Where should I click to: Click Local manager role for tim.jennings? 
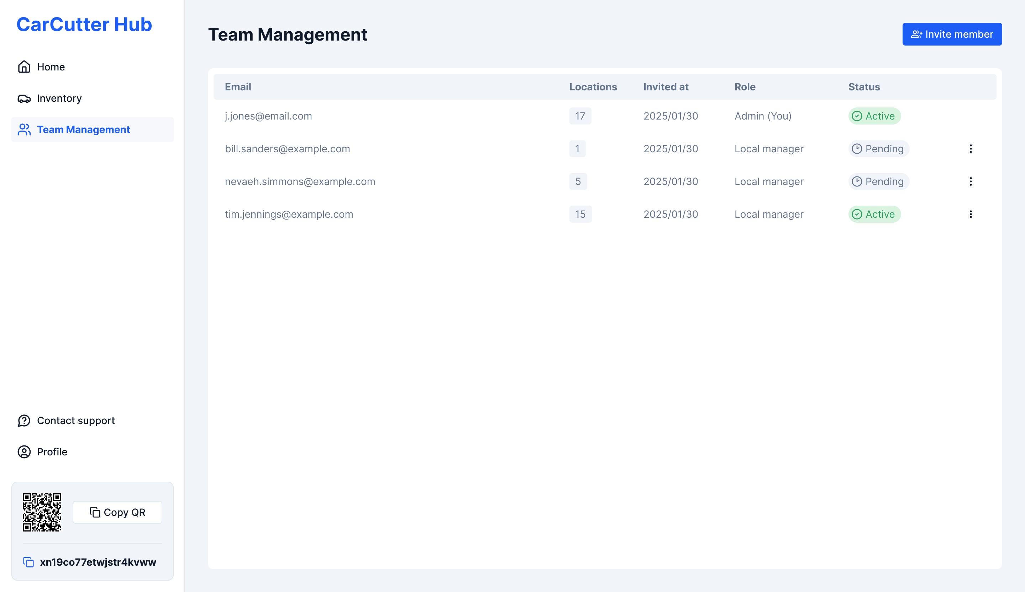tap(769, 214)
